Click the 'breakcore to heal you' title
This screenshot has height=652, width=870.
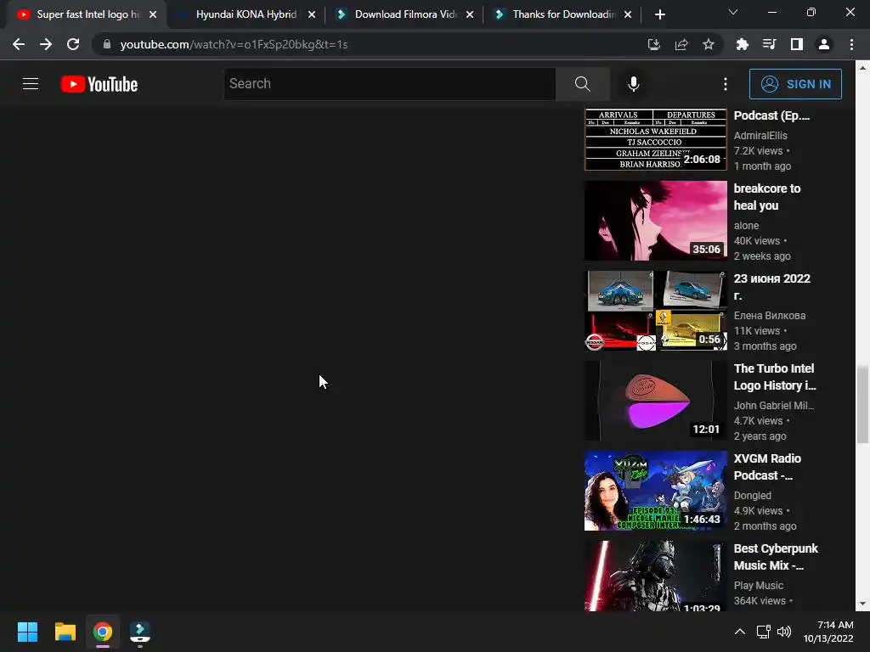pos(767,197)
